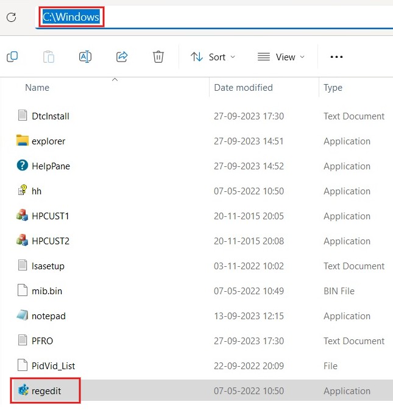
Task: Sort by the Type column header
Action: (x=333, y=88)
